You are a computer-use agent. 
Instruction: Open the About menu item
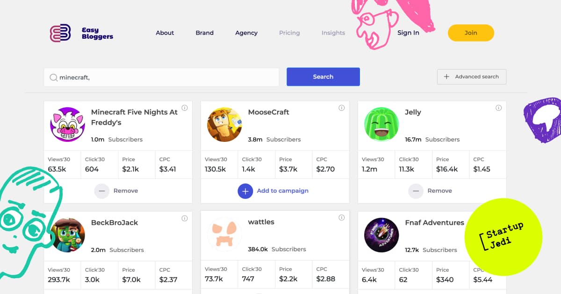(165, 33)
